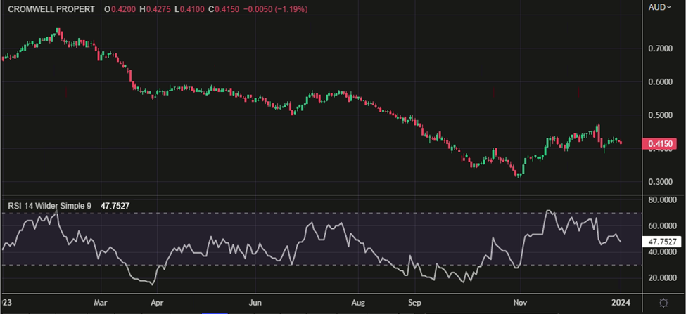This screenshot has height=314, width=686.
Task: Click the 0.7000 price axis label
Action: pyautogui.click(x=659, y=48)
